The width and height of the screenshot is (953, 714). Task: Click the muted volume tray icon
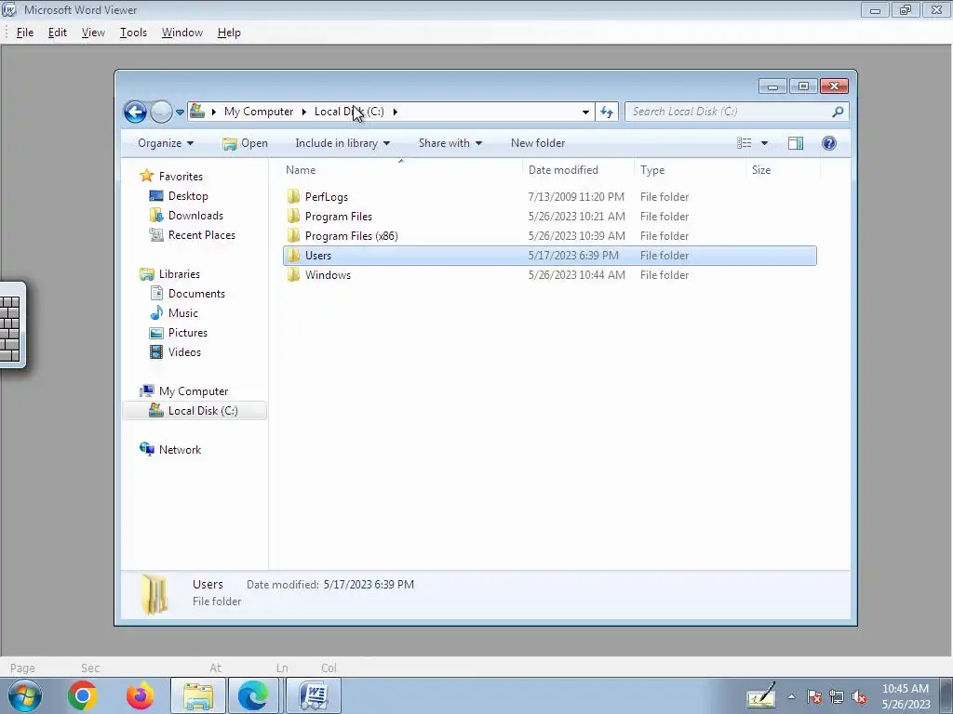click(859, 697)
